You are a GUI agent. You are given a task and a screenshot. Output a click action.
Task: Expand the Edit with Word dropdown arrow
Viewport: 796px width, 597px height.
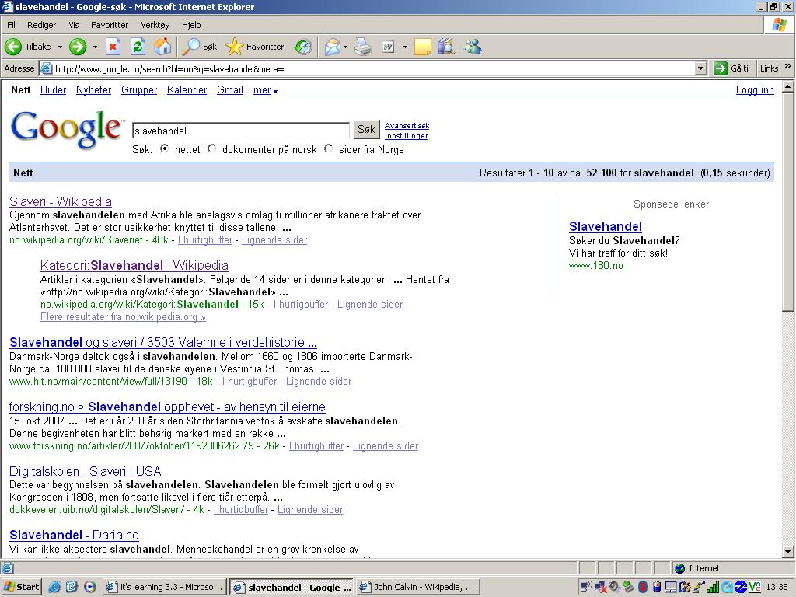405,47
